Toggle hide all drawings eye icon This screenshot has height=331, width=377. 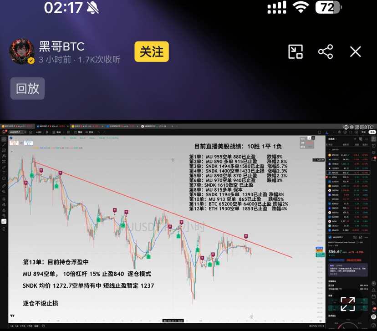pos(4,215)
